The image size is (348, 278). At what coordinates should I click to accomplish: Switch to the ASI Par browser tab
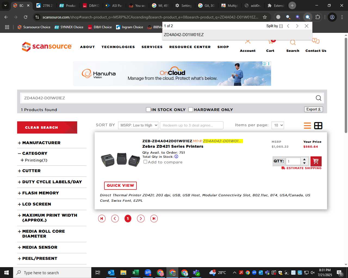coord(114,5)
